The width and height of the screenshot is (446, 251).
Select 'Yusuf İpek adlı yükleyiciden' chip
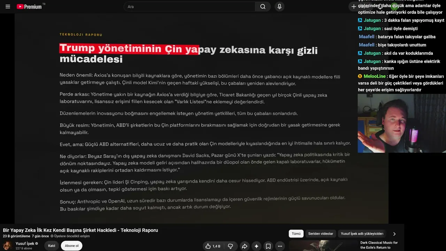[362, 234]
